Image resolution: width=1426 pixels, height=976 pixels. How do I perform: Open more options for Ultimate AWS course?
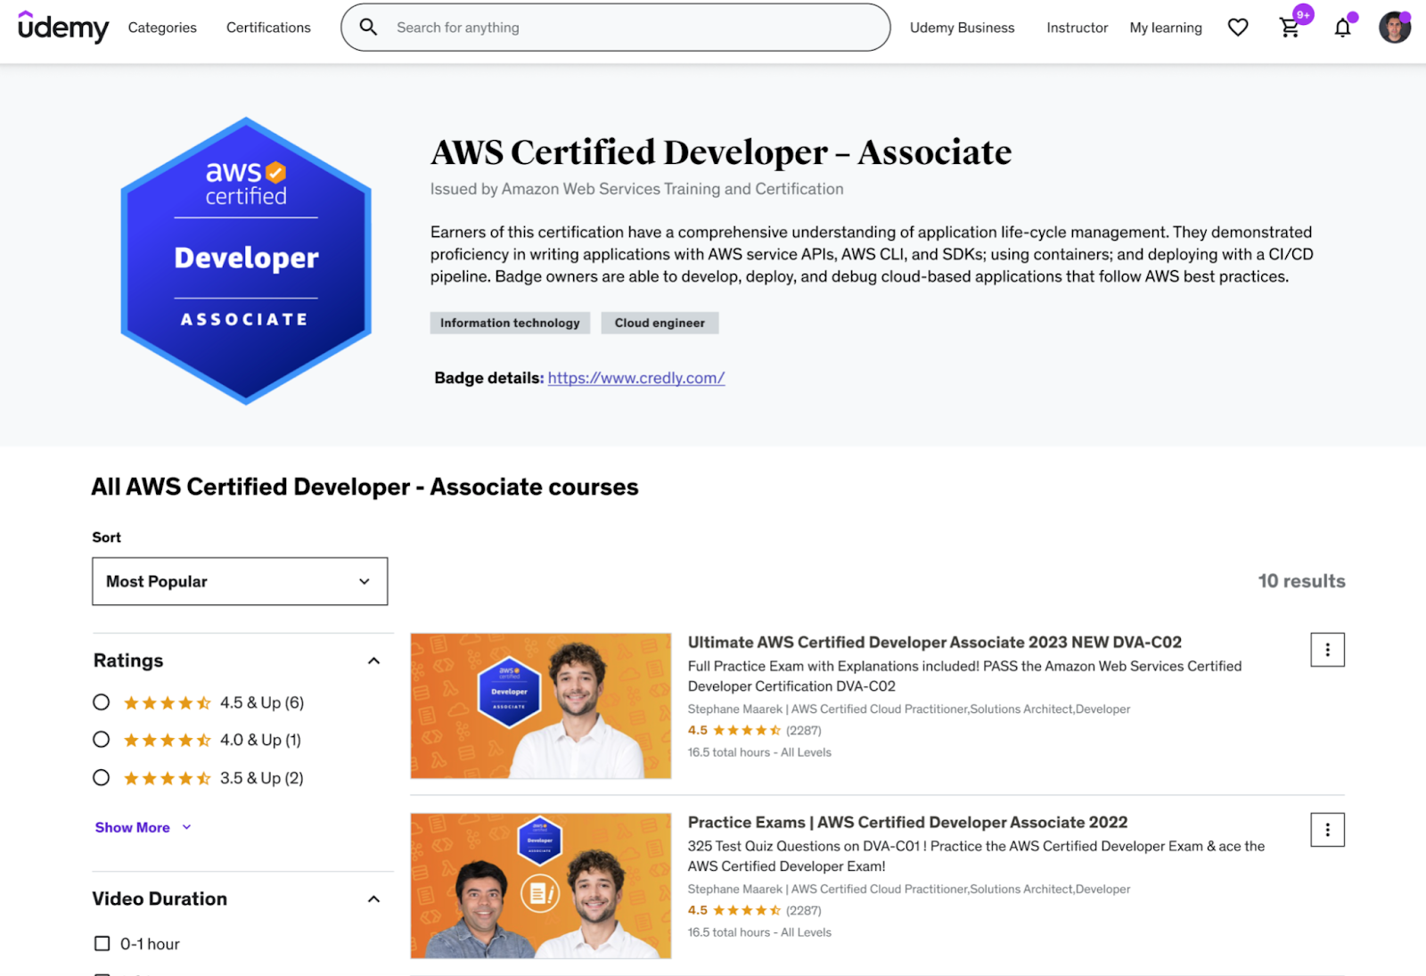coord(1327,650)
